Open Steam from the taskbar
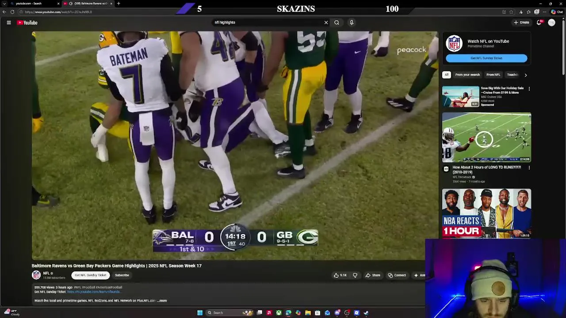This screenshot has height=318, width=566. pos(366,313)
